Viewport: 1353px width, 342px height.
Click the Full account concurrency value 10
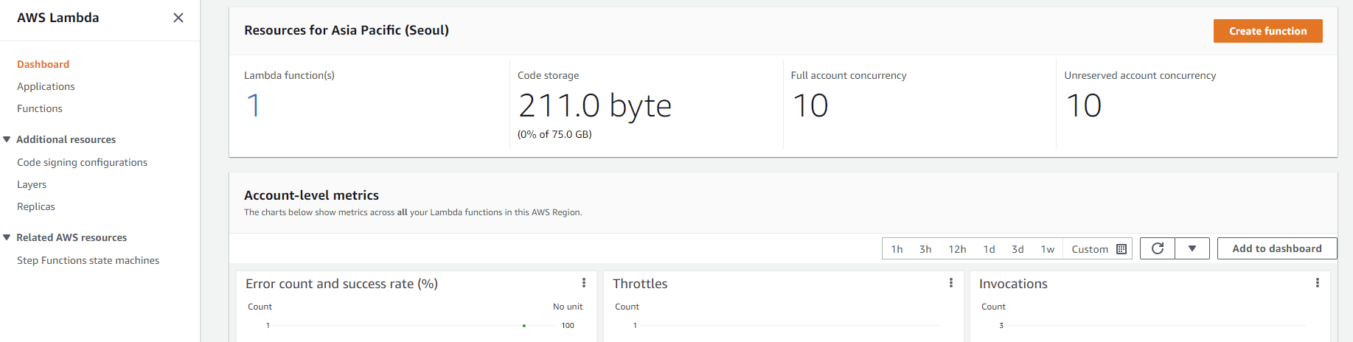click(x=810, y=105)
